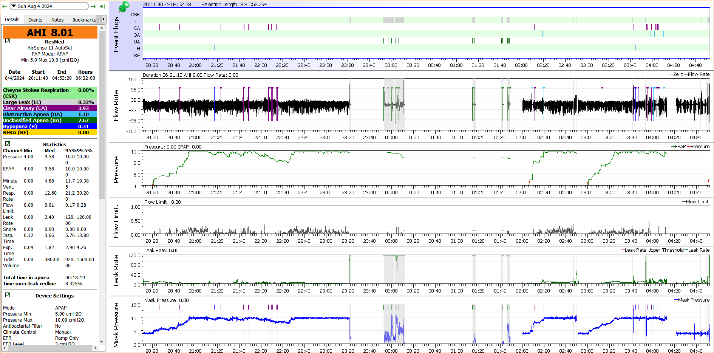Open the Bookmarks tab

coord(84,20)
